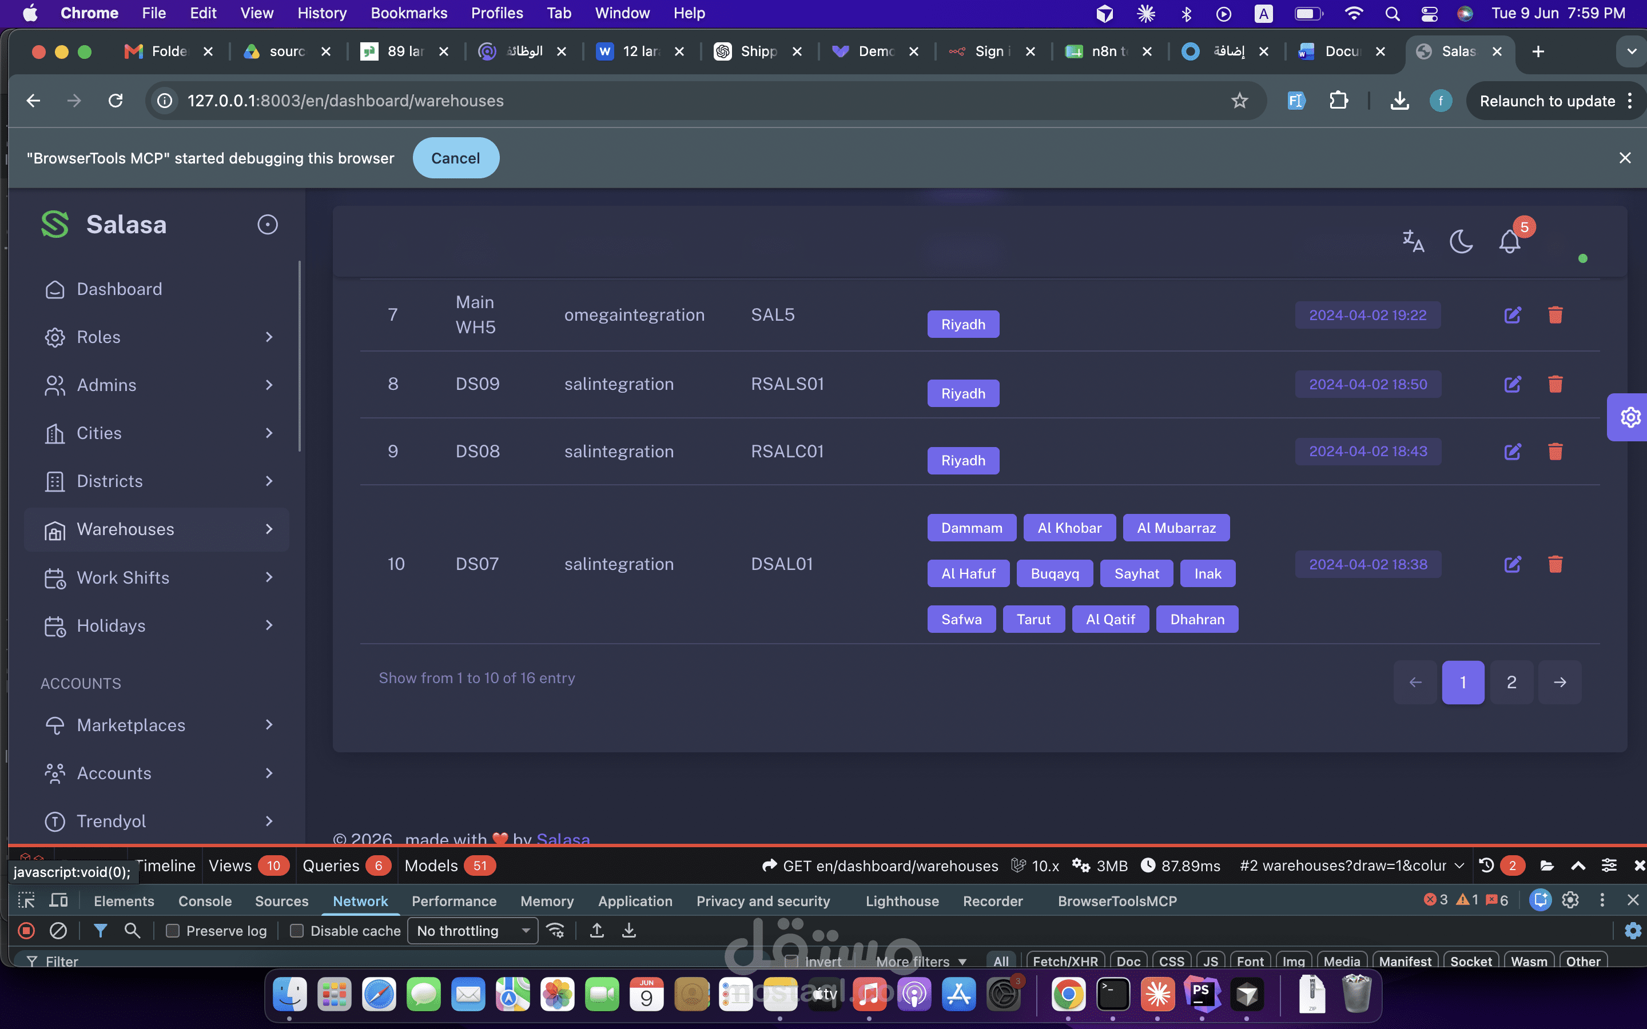Delete the DS08 warehouse row
1647x1029 pixels.
point(1555,451)
